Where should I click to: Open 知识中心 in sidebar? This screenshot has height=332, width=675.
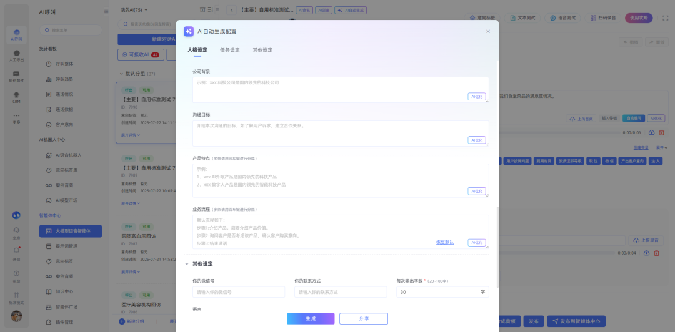pyautogui.click(x=64, y=291)
